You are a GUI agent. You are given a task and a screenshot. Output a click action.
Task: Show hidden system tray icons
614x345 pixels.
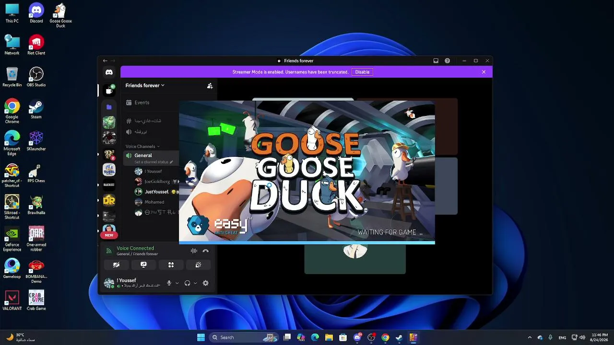point(530,337)
